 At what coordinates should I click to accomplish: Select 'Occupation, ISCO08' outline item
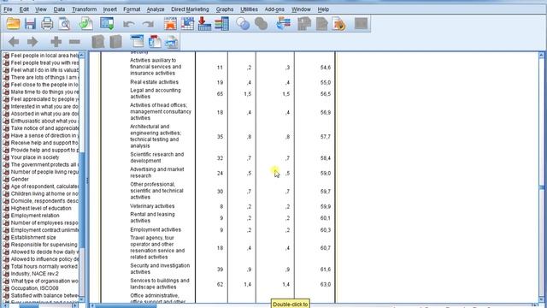pyautogui.click(x=34, y=288)
